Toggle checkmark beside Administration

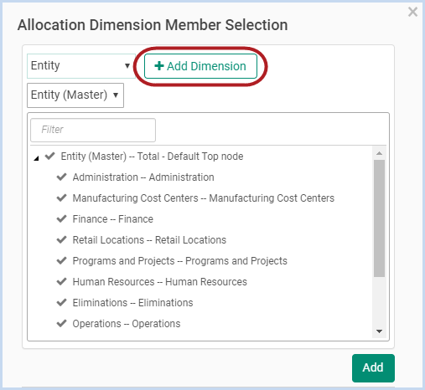click(61, 177)
